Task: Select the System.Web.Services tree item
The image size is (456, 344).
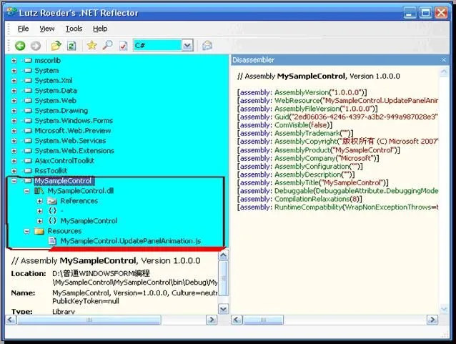Action: [x=70, y=141]
